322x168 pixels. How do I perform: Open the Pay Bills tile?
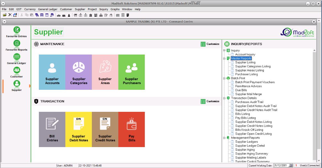pyautogui.click(x=132, y=129)
